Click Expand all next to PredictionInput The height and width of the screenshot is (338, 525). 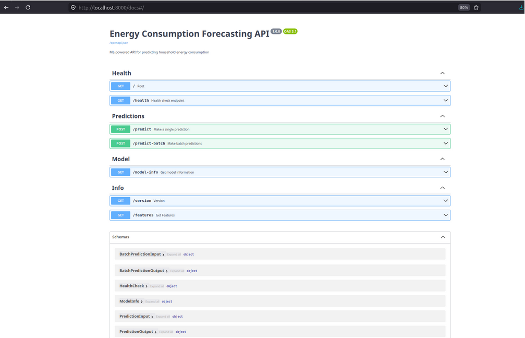(163, 317)
